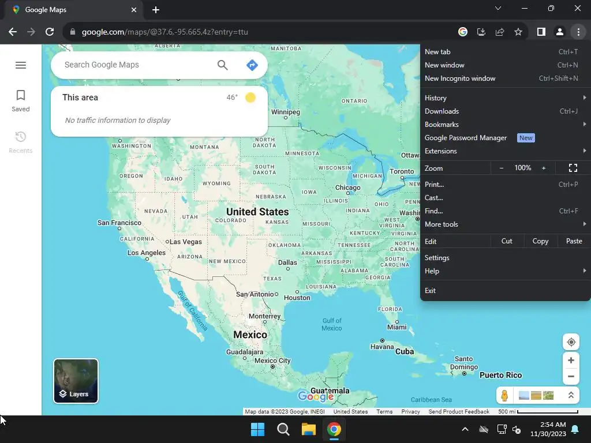Zoom out the map with minus
Viewport: 591px width, 443px height.
571,376
